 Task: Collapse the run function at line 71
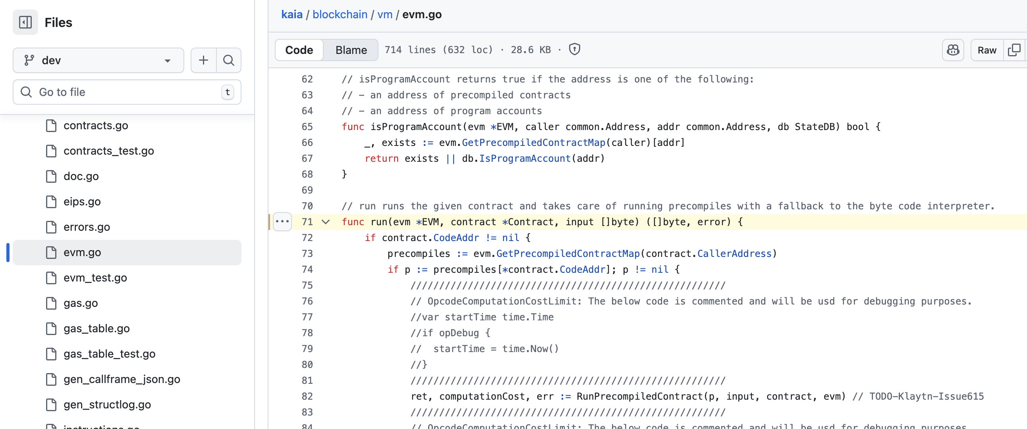pos(326,222)
